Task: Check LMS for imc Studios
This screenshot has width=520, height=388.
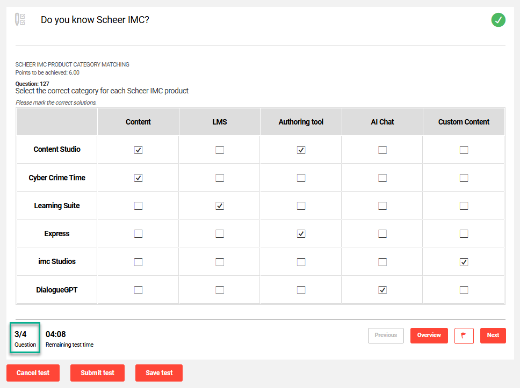Action: [220, 262]
